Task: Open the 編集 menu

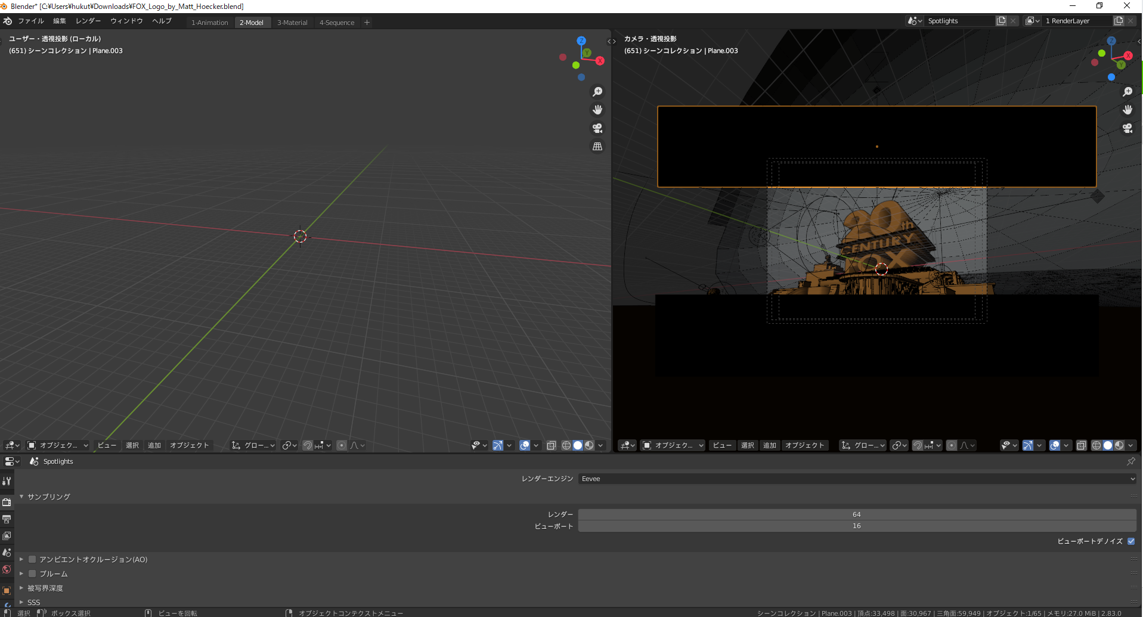Action: click(60, 21)
